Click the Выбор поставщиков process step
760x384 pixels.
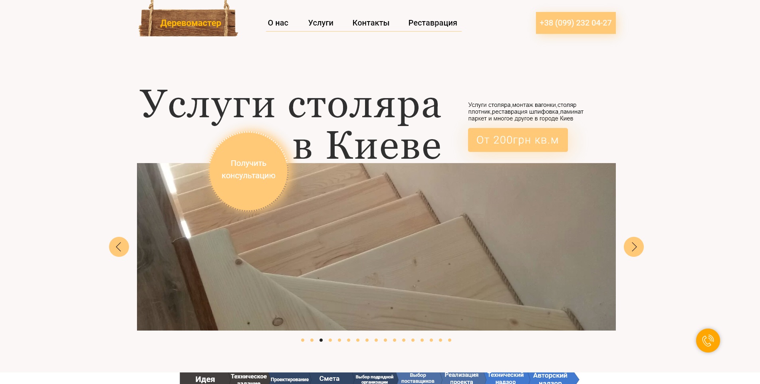point(418,378)
